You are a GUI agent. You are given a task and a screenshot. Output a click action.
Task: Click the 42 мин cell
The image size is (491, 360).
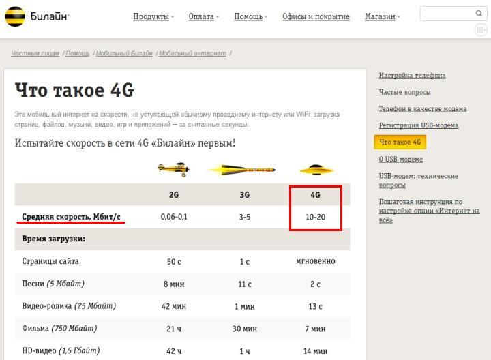(x=174, y=306)
